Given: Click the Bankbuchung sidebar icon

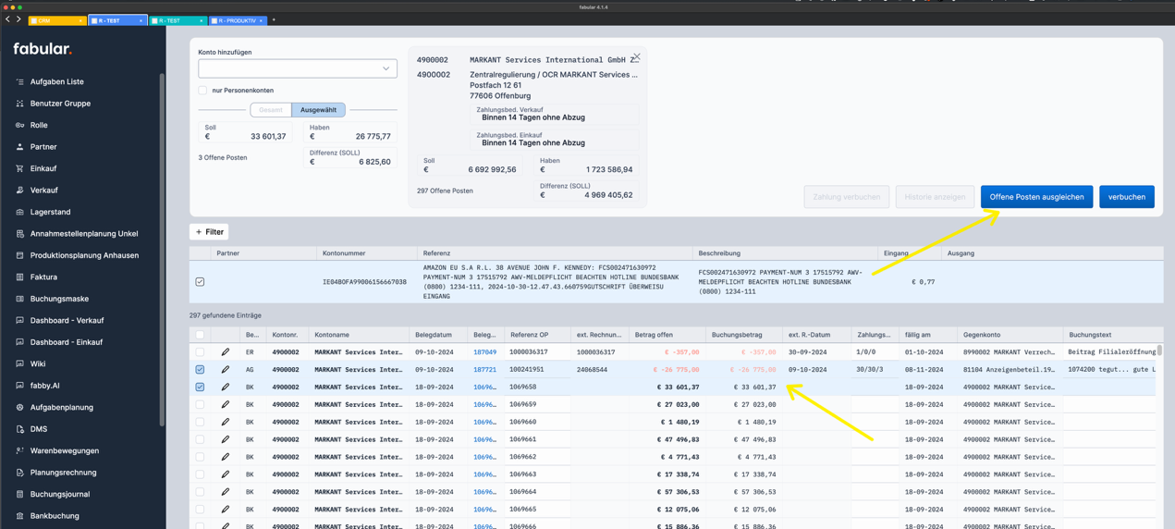Looking at the screenshot, I should (x=19, y=516).
